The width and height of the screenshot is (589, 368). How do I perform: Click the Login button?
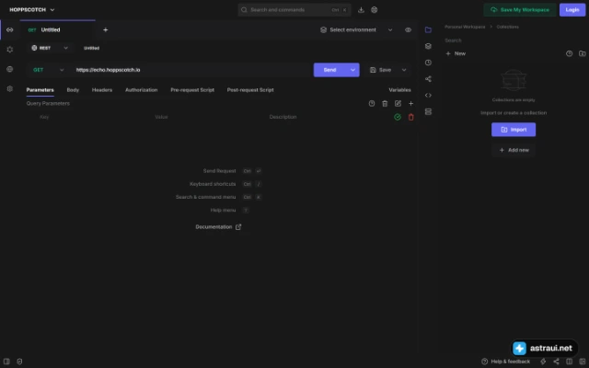[572, 10]
